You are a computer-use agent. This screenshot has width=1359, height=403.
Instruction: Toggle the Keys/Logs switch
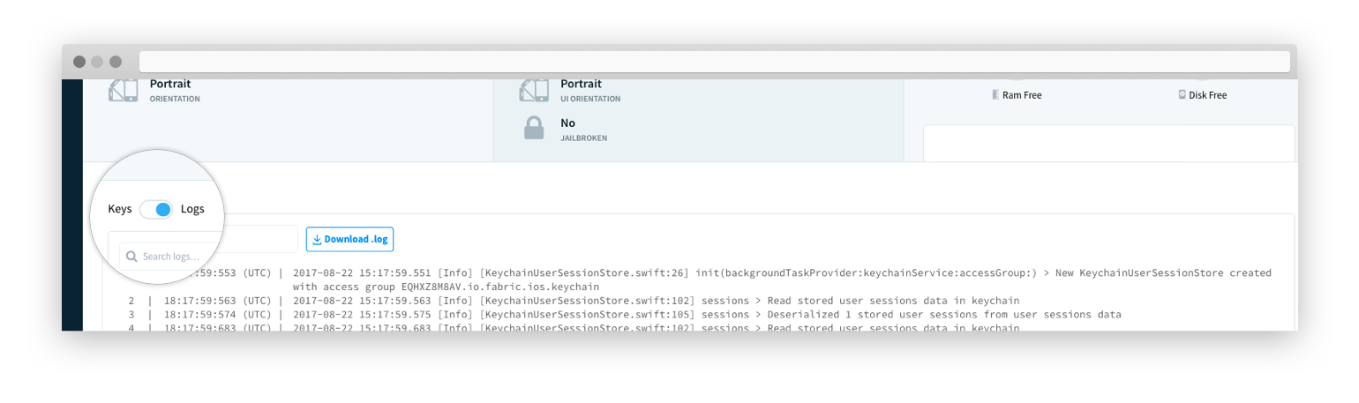[x=156, y=209]
